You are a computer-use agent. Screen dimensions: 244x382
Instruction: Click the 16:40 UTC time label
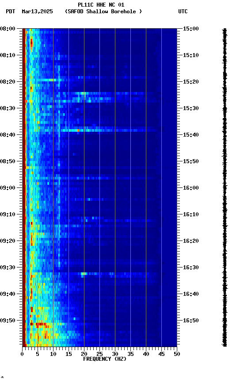pyautogui.click(x=191, y=294)
